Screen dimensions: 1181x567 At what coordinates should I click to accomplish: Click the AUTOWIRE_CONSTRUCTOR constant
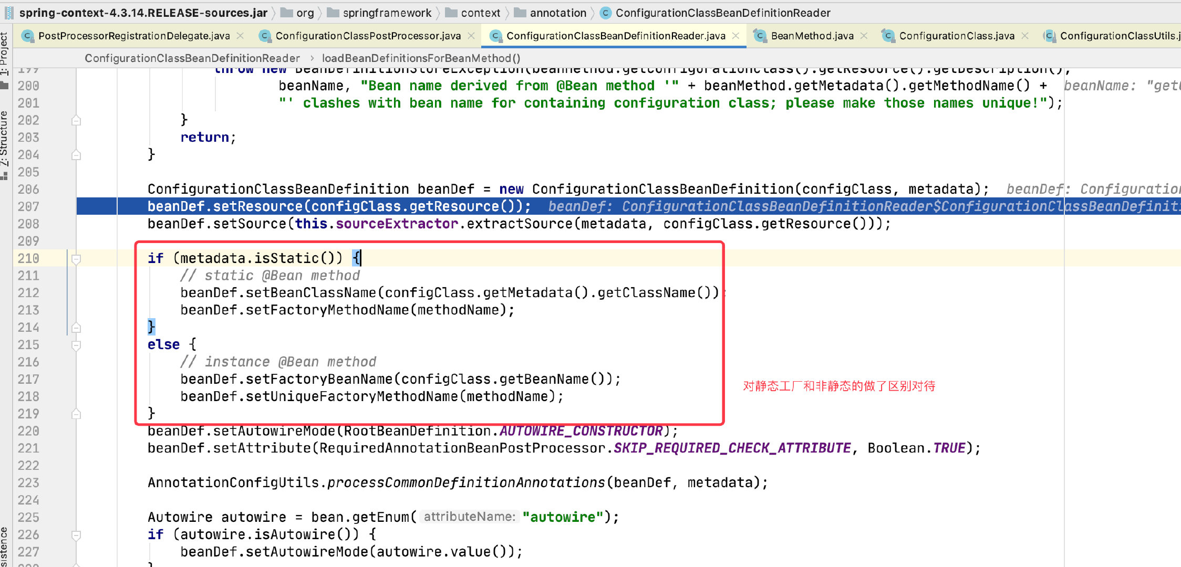pos(581,431)
